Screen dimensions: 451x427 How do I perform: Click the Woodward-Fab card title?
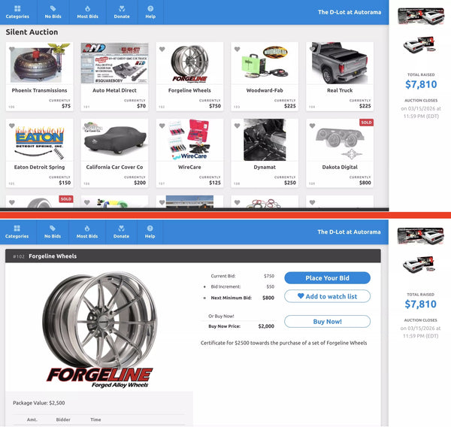pos(265,90)
